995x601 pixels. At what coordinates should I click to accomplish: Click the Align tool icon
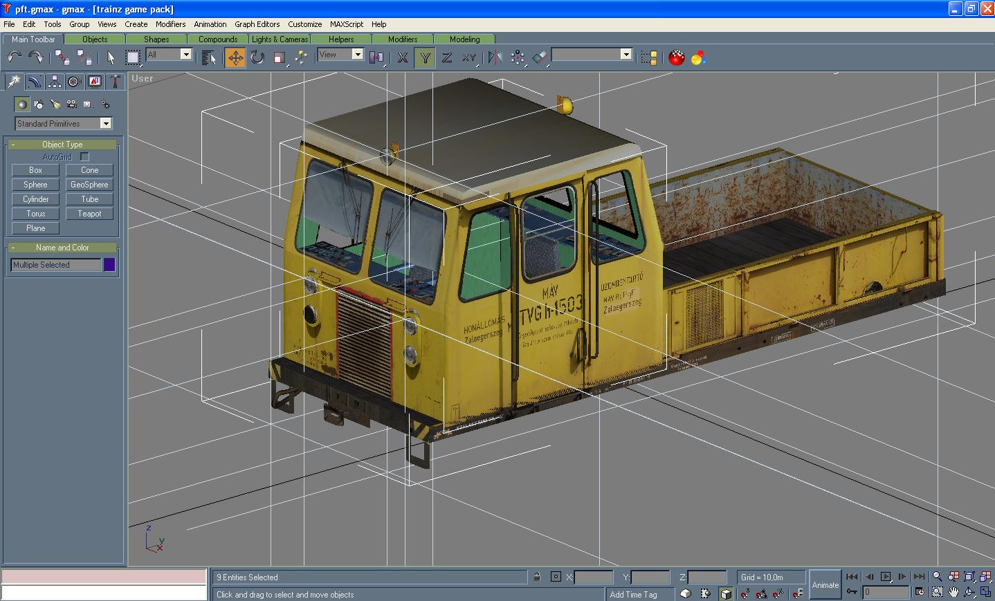pos(540,57)
